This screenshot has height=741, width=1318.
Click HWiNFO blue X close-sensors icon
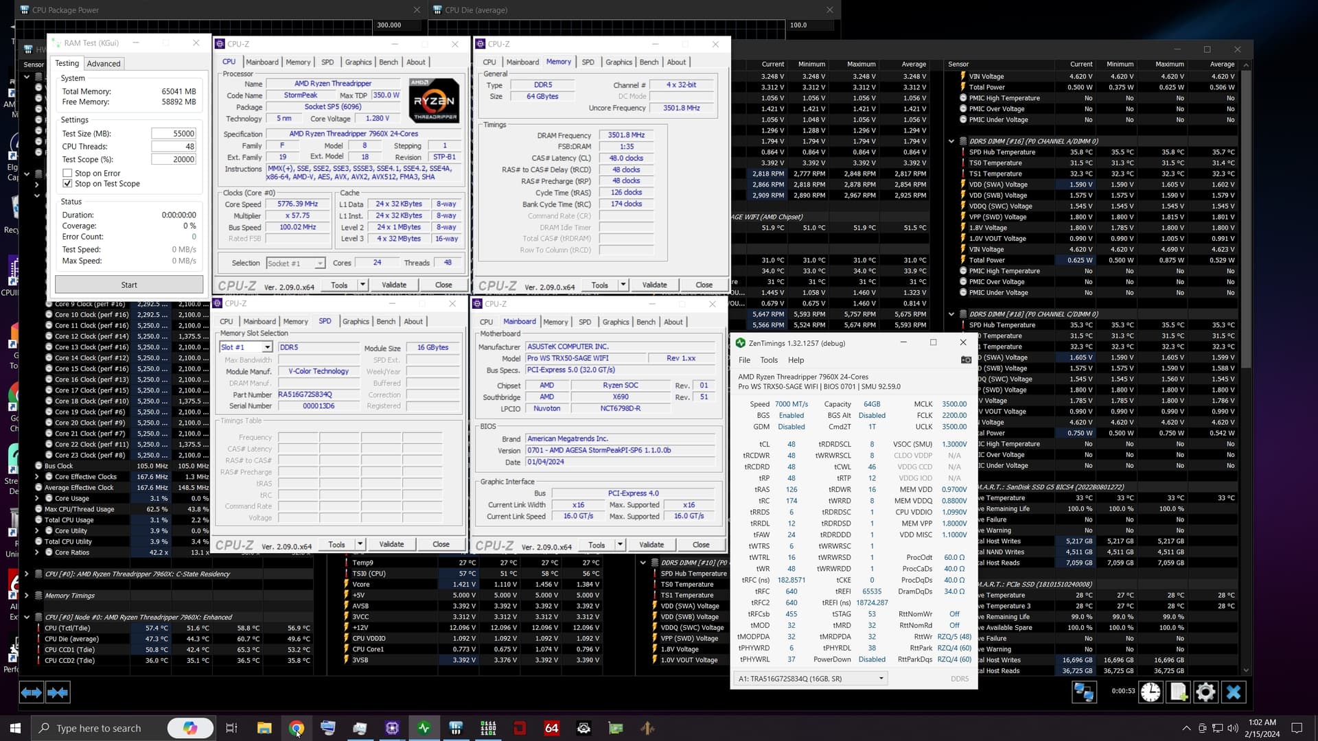1233,692
